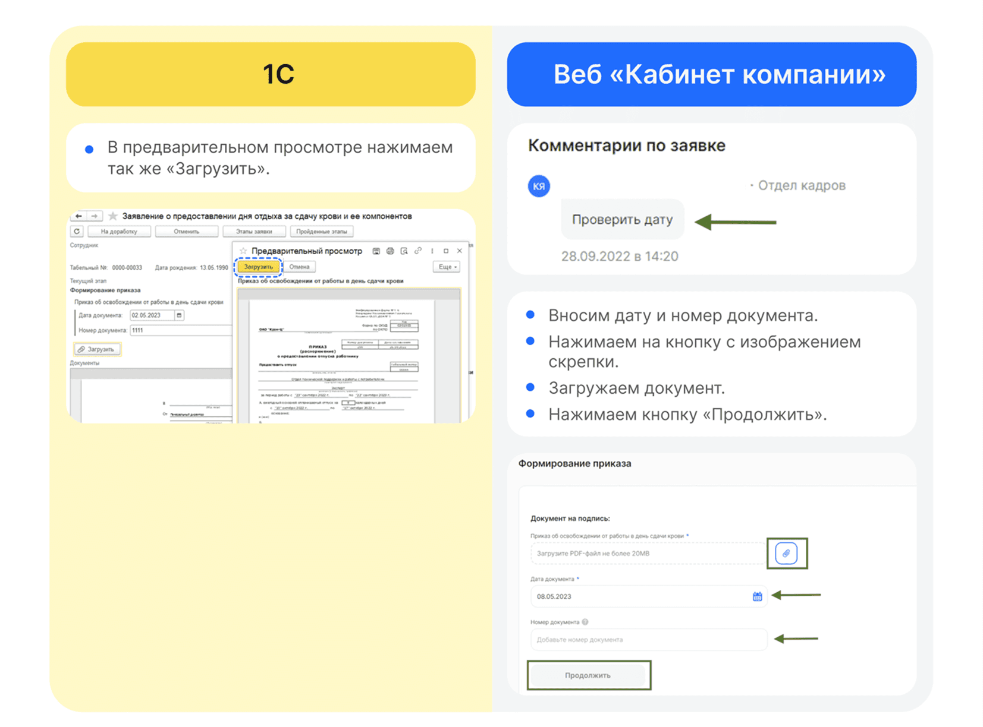Open the 'Этапы заявки' button

(254, 232)
